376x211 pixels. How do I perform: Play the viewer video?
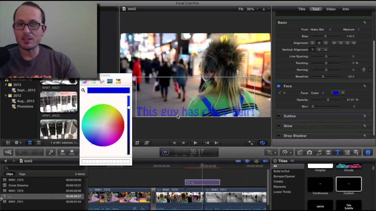tap(195, 143)
